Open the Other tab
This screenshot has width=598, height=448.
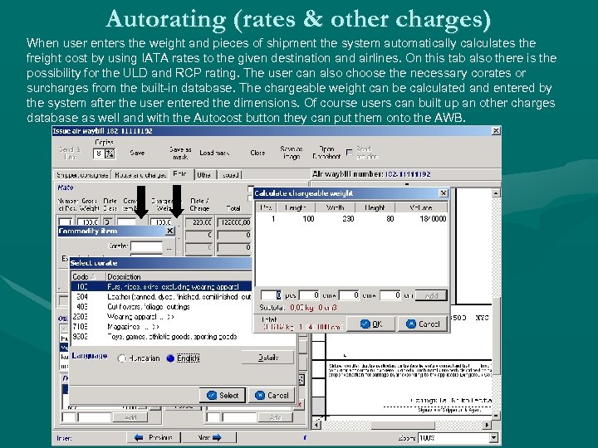click(204, 175)
